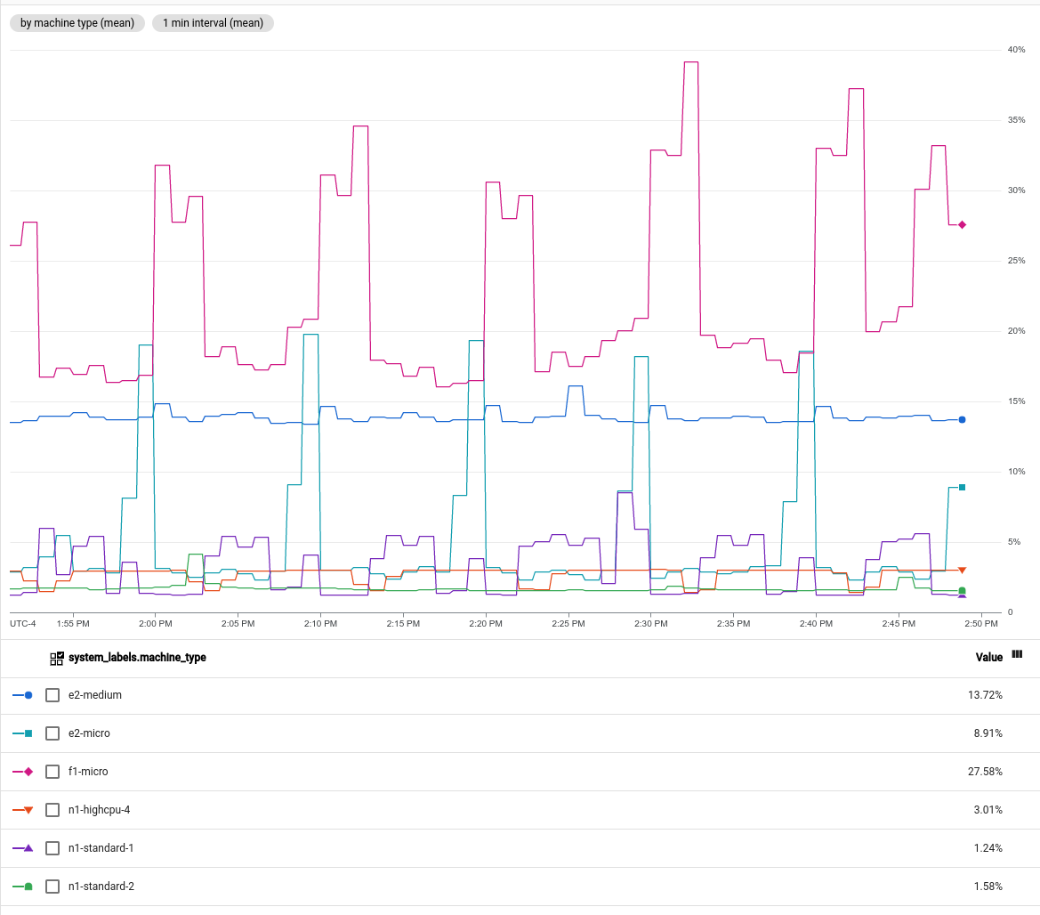Check the n1-standard-2 checkbox
Viewport: 1040px width, 915px height.
point(52,886)
